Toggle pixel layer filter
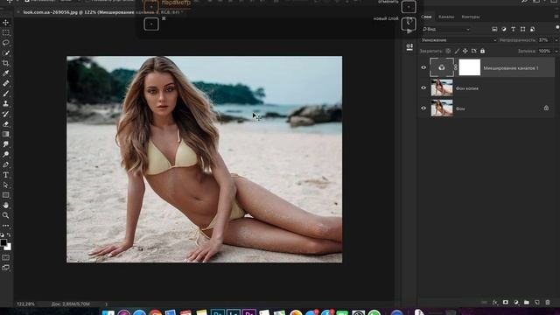 [494, 29]
